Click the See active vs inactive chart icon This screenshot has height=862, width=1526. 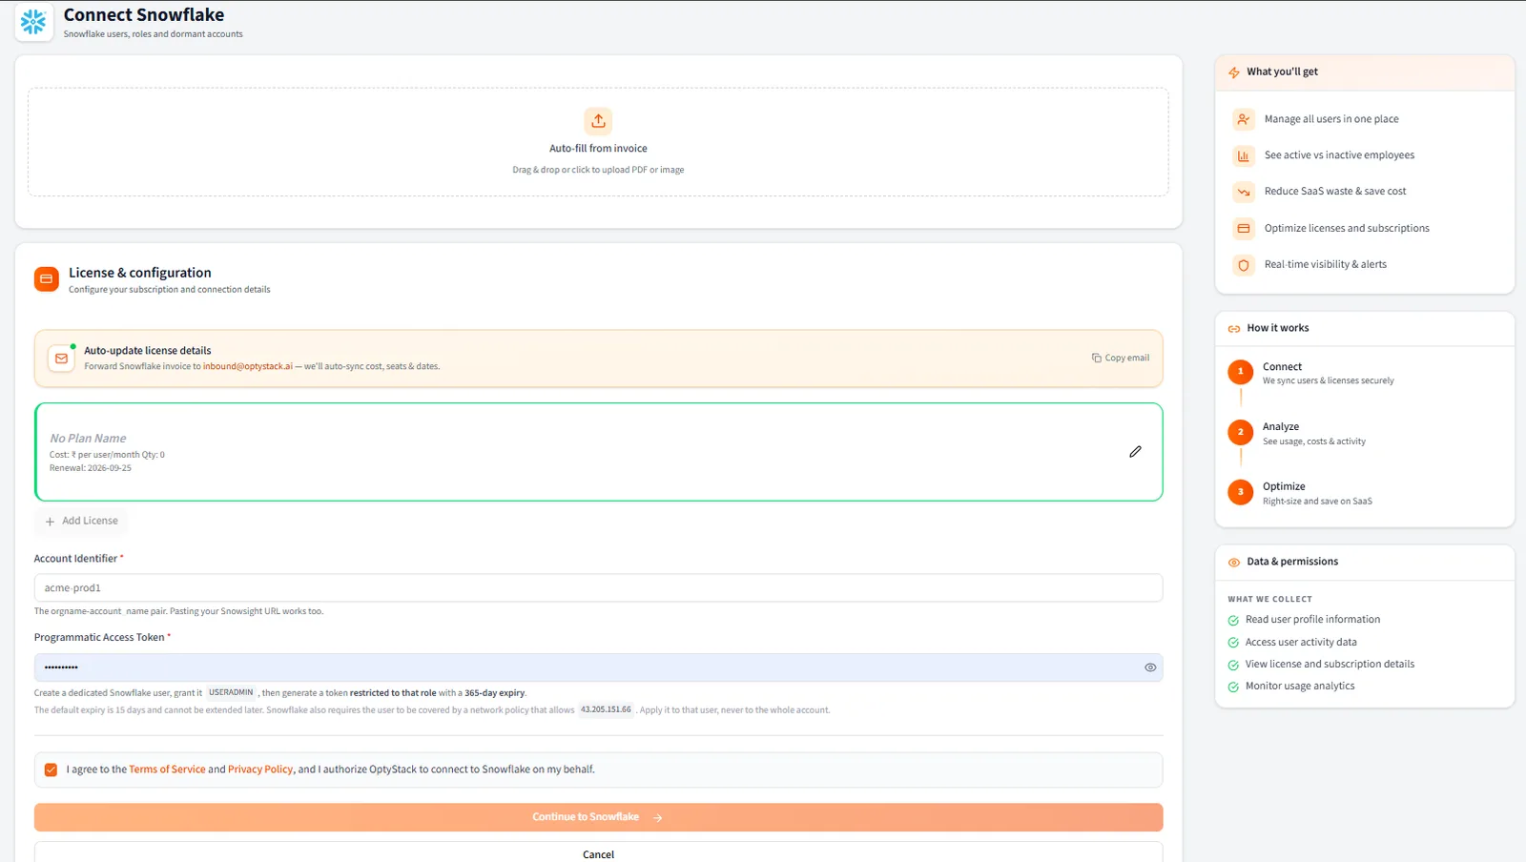pos(1243,155)
